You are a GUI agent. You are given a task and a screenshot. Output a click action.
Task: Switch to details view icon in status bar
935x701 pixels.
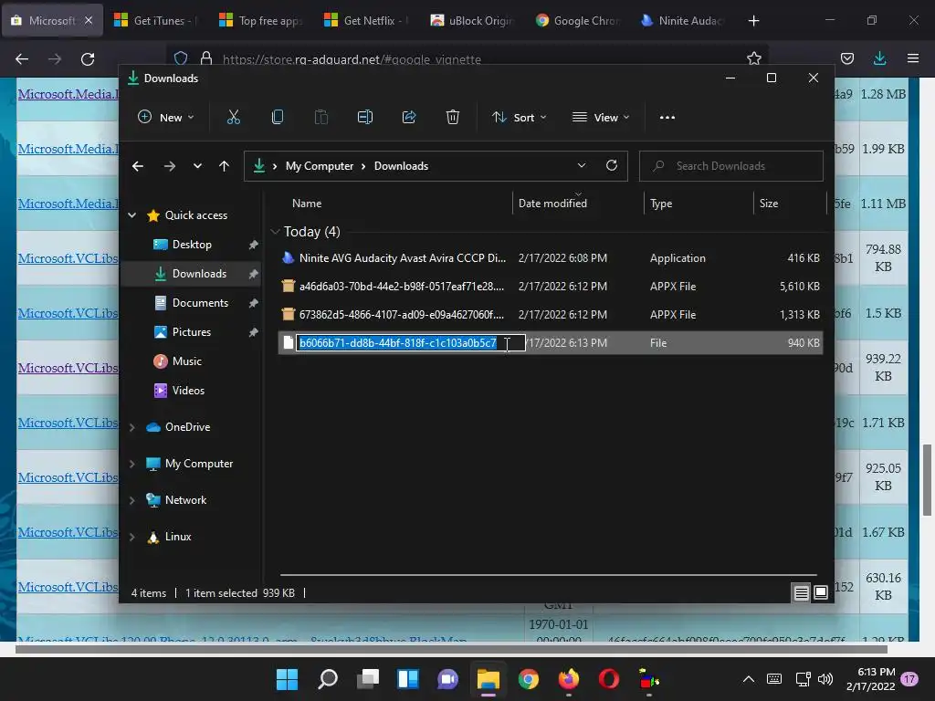point(801,592)
